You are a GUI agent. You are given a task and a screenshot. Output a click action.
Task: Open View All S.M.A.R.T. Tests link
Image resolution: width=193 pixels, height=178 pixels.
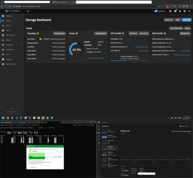pyautogui.click(x=182, y=55)
